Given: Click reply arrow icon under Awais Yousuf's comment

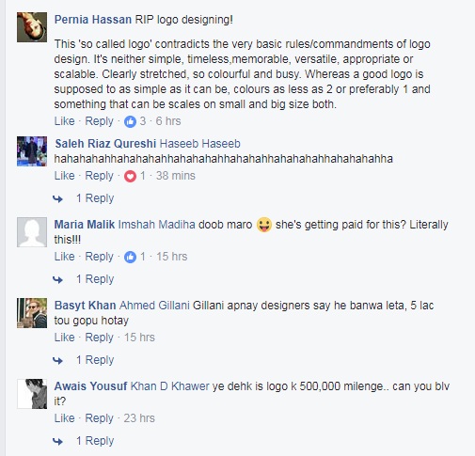Looking at the screenshot, I should [57, 441].
